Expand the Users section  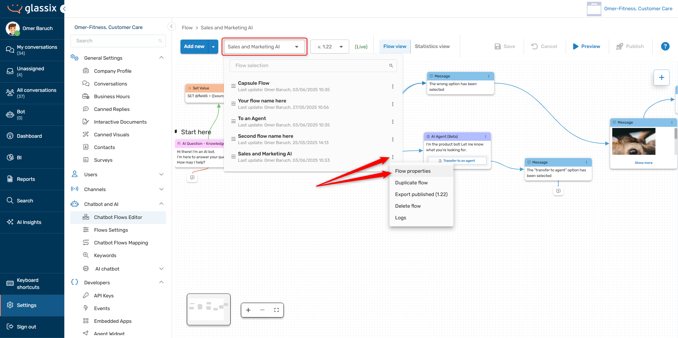[x=161, y=174]
